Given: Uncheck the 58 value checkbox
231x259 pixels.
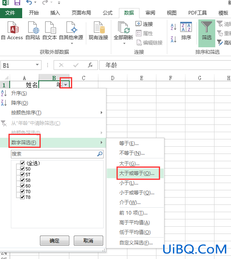Looking at the screenshot, I should click(x=23, y=180).
